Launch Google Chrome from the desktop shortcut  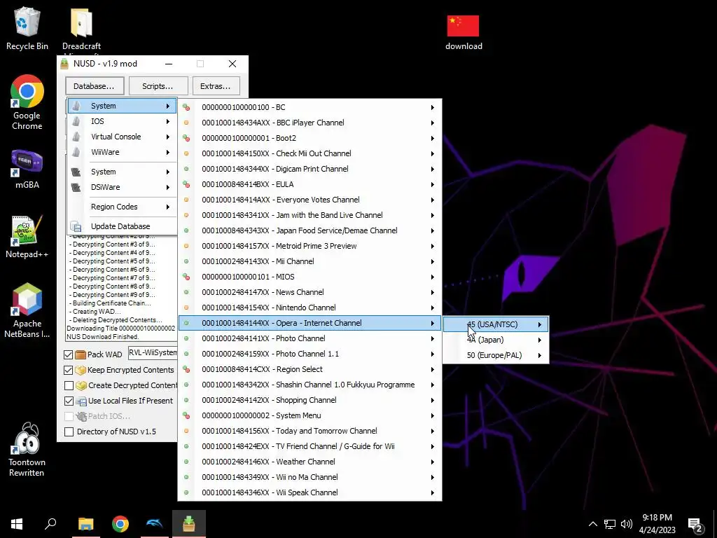coord(27,102)
